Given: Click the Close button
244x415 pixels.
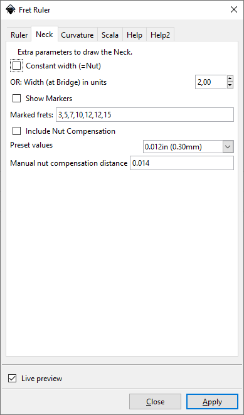Looking at the screenshot, I should [155, 402].
